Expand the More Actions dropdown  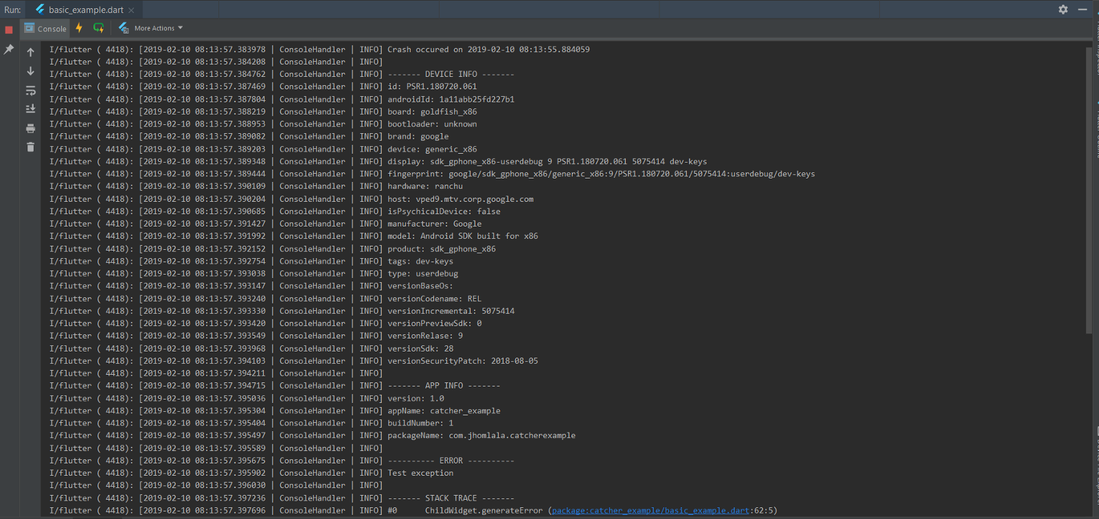tap(159, 28)
